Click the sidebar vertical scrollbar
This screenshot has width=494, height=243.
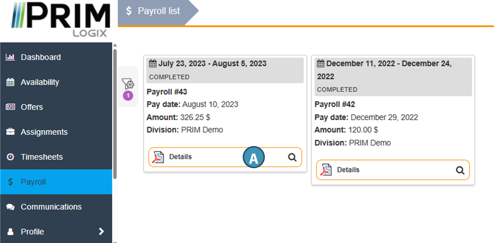click(x=115, y=114)
